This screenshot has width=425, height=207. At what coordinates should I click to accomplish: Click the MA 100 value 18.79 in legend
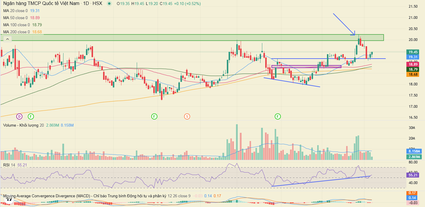tap(37, 25)
